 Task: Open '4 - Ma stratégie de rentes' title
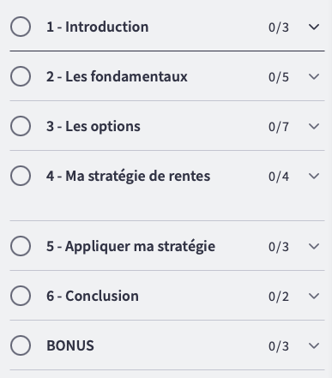(129, 176)
